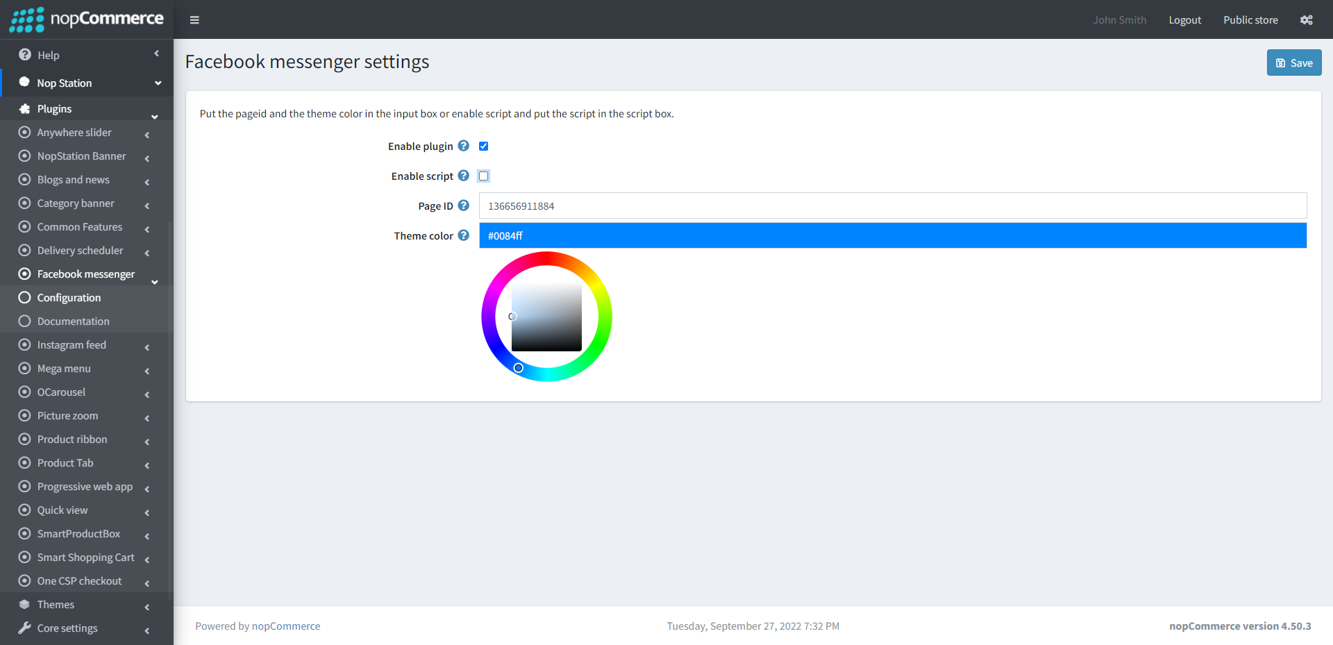Expand the Product Tab submenu arrow

coord(147,466)
